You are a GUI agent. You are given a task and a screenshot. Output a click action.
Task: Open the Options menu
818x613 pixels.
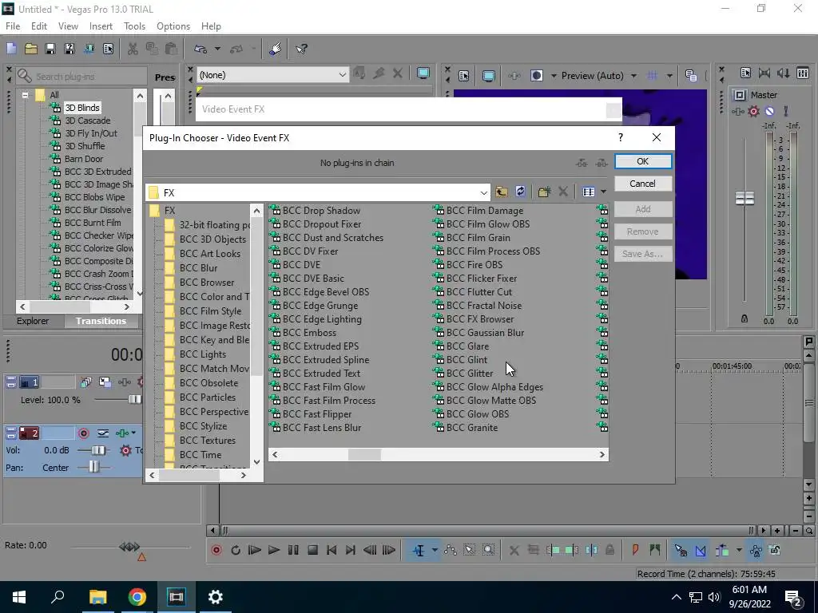(173, 26)
